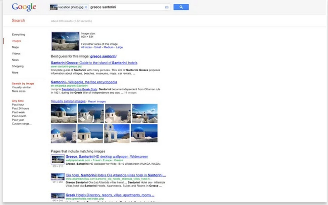Open the second visually similar image, bottom row

point(90,134)
